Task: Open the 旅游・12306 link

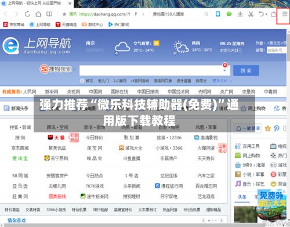Action: pos(169,138)
